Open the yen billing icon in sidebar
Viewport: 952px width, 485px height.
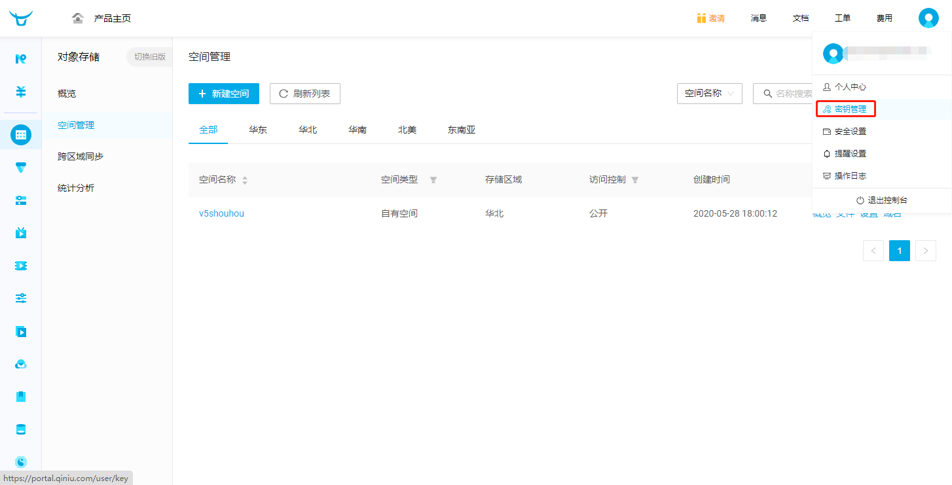[x=21, y=92]
